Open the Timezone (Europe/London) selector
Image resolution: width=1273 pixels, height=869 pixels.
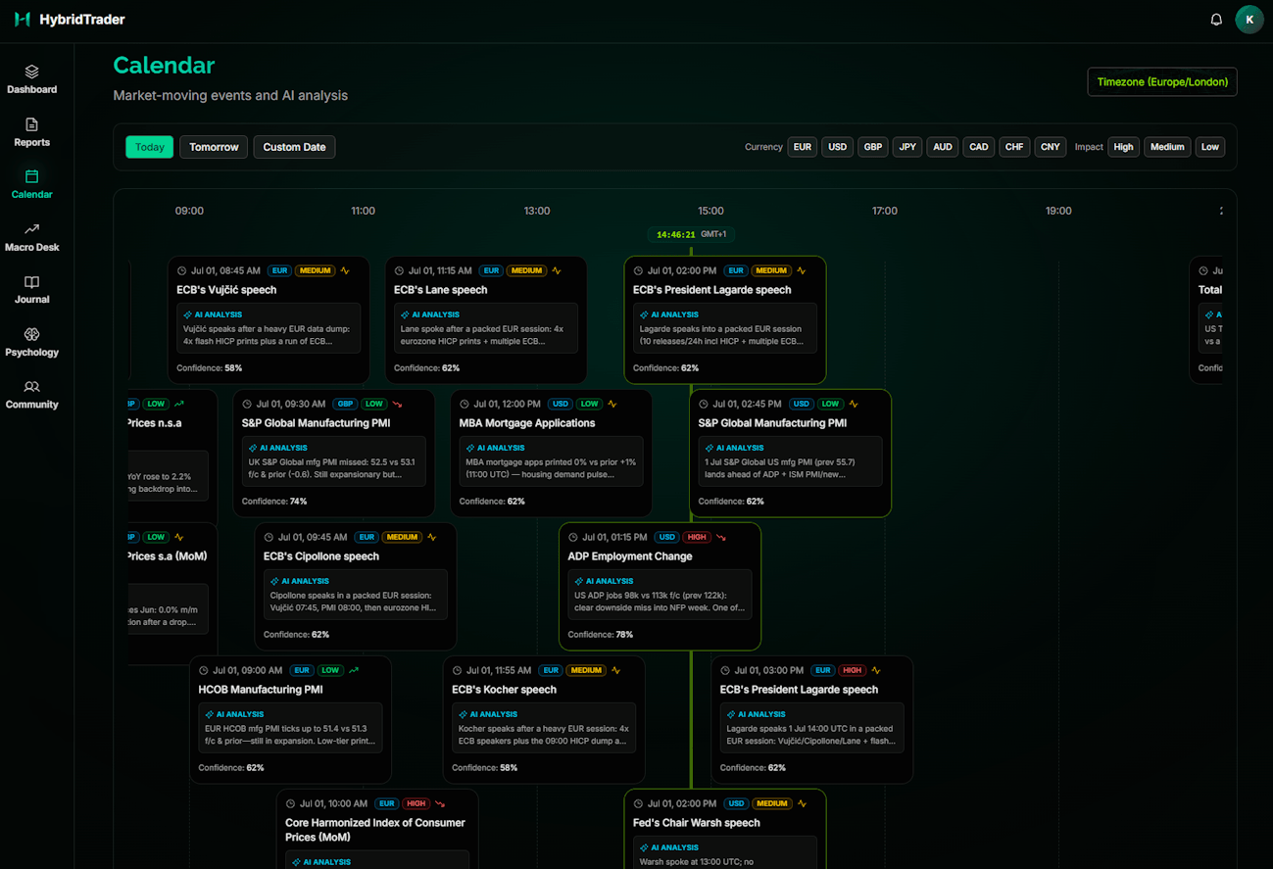pos(1162,82)
